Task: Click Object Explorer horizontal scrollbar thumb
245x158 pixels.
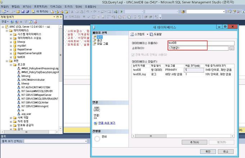Action: (x=26, y=132)
